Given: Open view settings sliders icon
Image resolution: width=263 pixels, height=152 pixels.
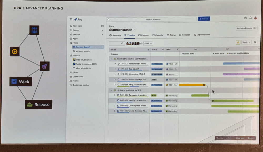Looking at the screenshot, I should (255, 42).
